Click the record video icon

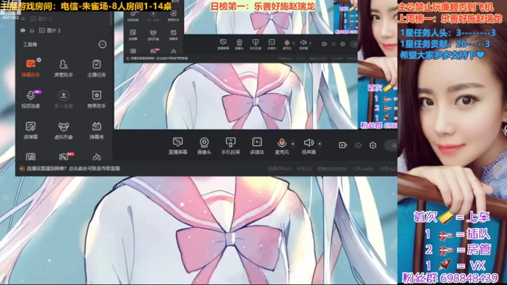343,146
